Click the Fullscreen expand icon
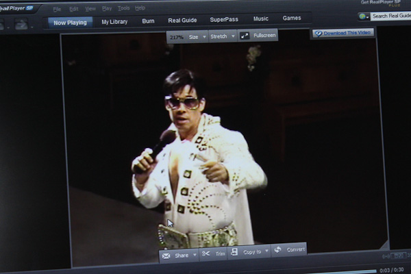The height and width of the screenshot is (274, 411). pyautogui.click(x=245, y=36)
